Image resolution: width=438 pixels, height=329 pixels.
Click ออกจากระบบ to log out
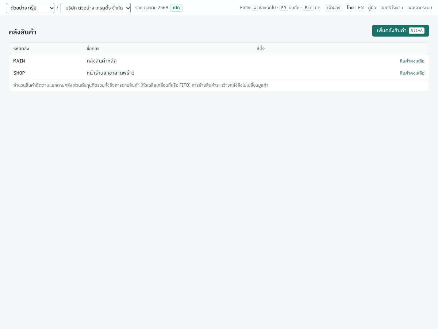[420, 8]
